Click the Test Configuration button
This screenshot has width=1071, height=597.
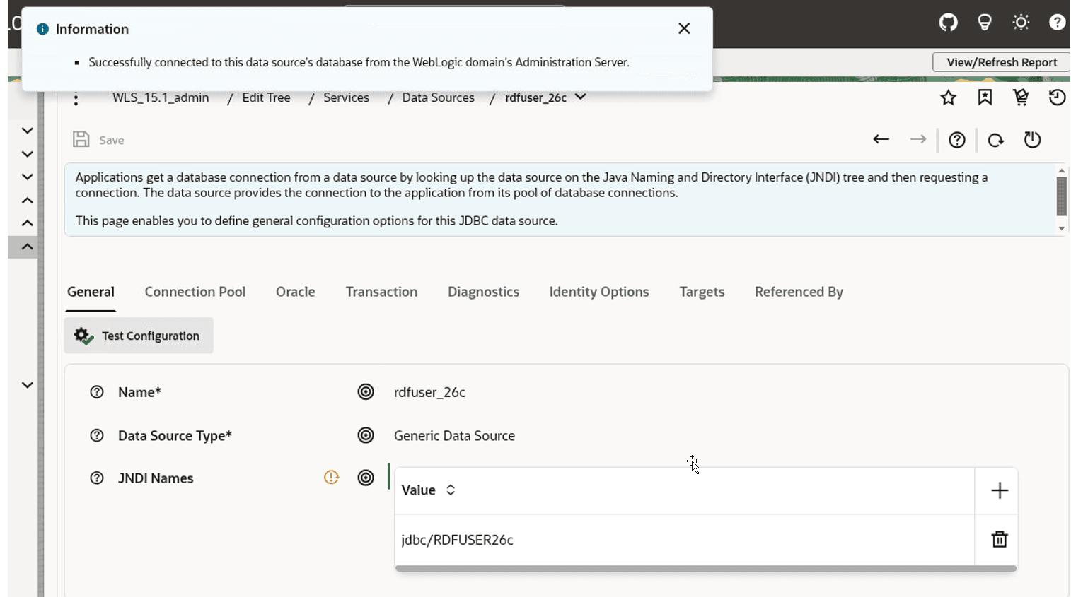[x=139, y=336]
